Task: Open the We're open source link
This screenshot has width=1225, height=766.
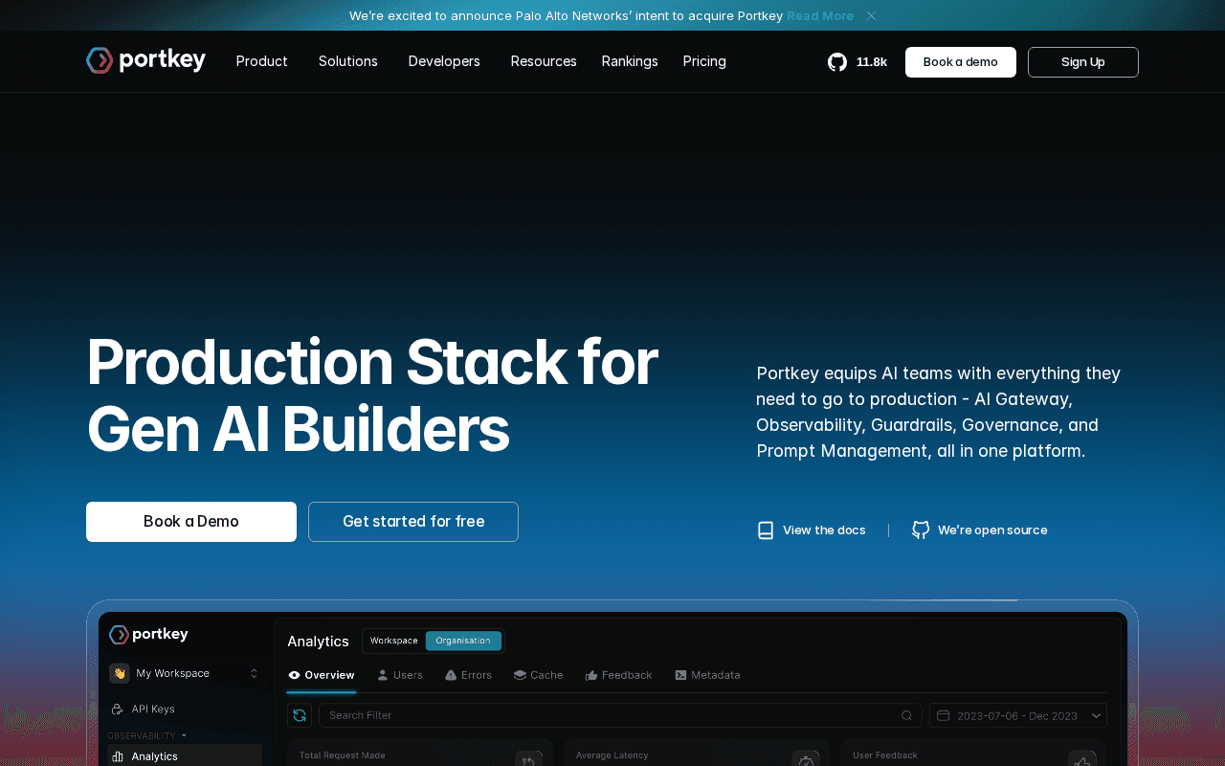Action: (x=980, y=530)
